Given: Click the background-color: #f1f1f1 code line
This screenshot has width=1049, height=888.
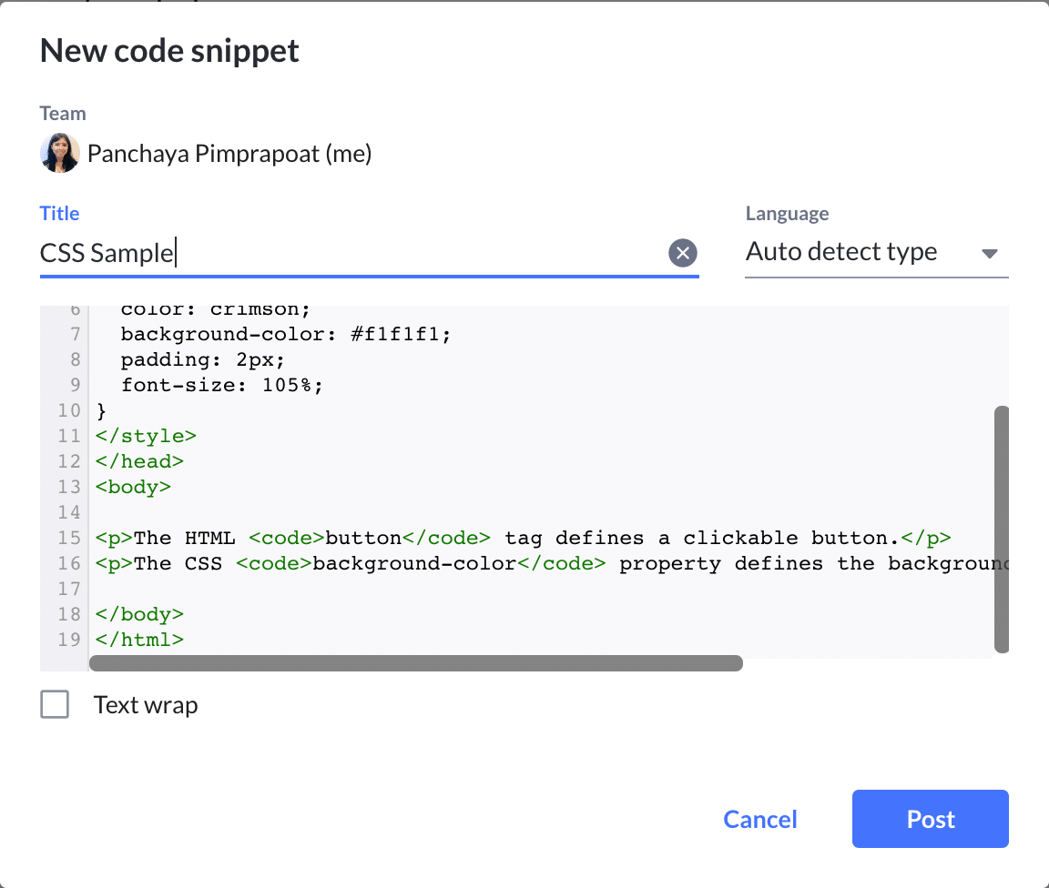Looking at the screenshot, I should click(x=285, y=334).
